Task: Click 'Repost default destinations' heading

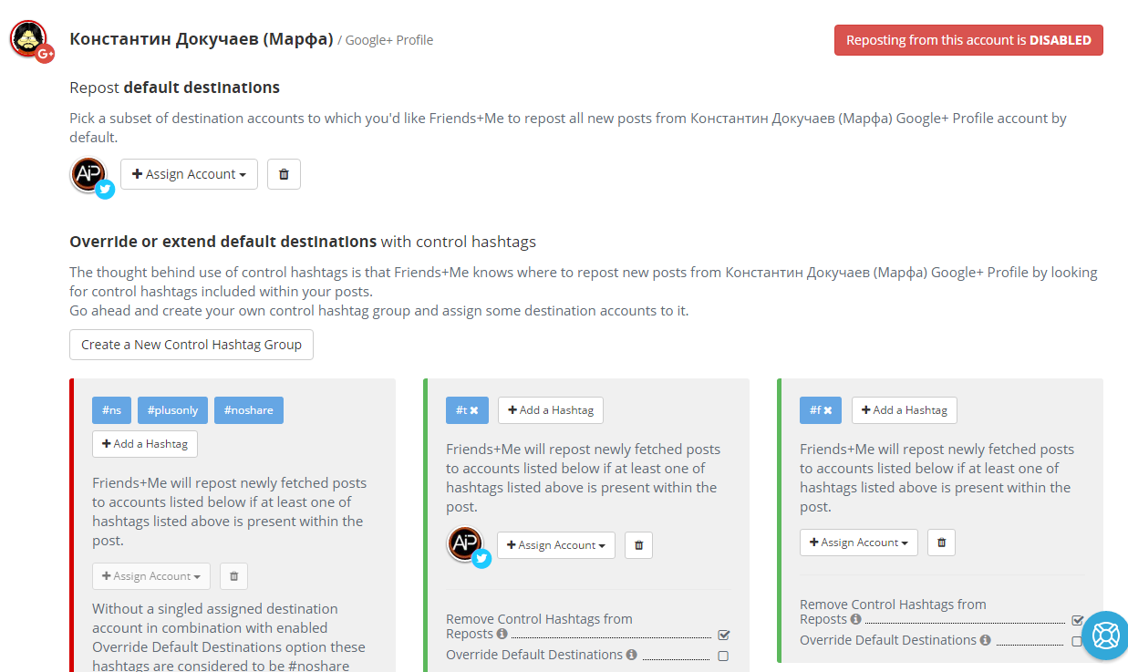Action: 174,88
